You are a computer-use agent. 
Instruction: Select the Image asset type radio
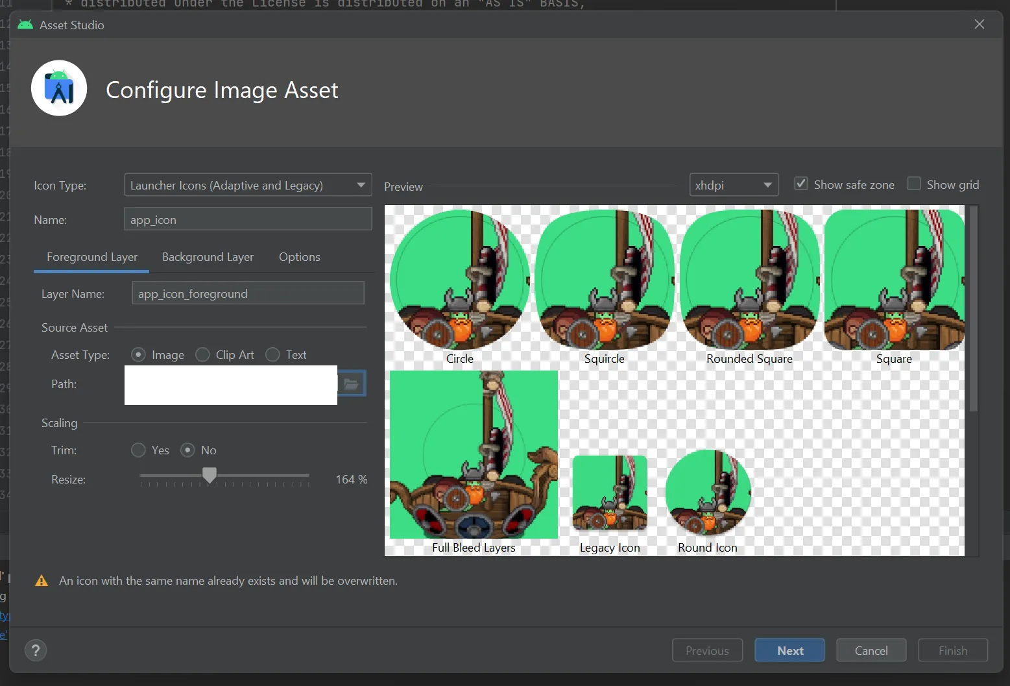(x=138, y=354)
